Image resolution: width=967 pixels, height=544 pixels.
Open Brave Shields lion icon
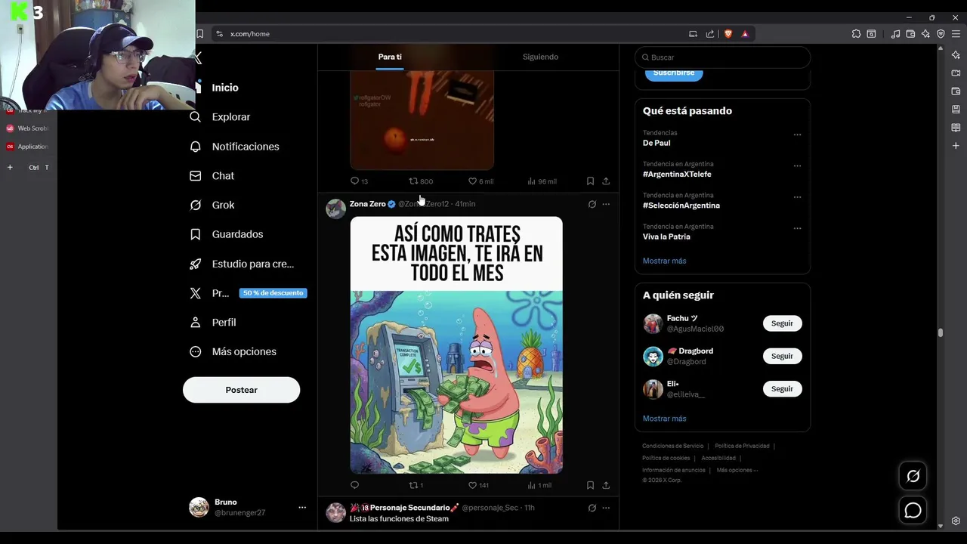tap(728, 34)
